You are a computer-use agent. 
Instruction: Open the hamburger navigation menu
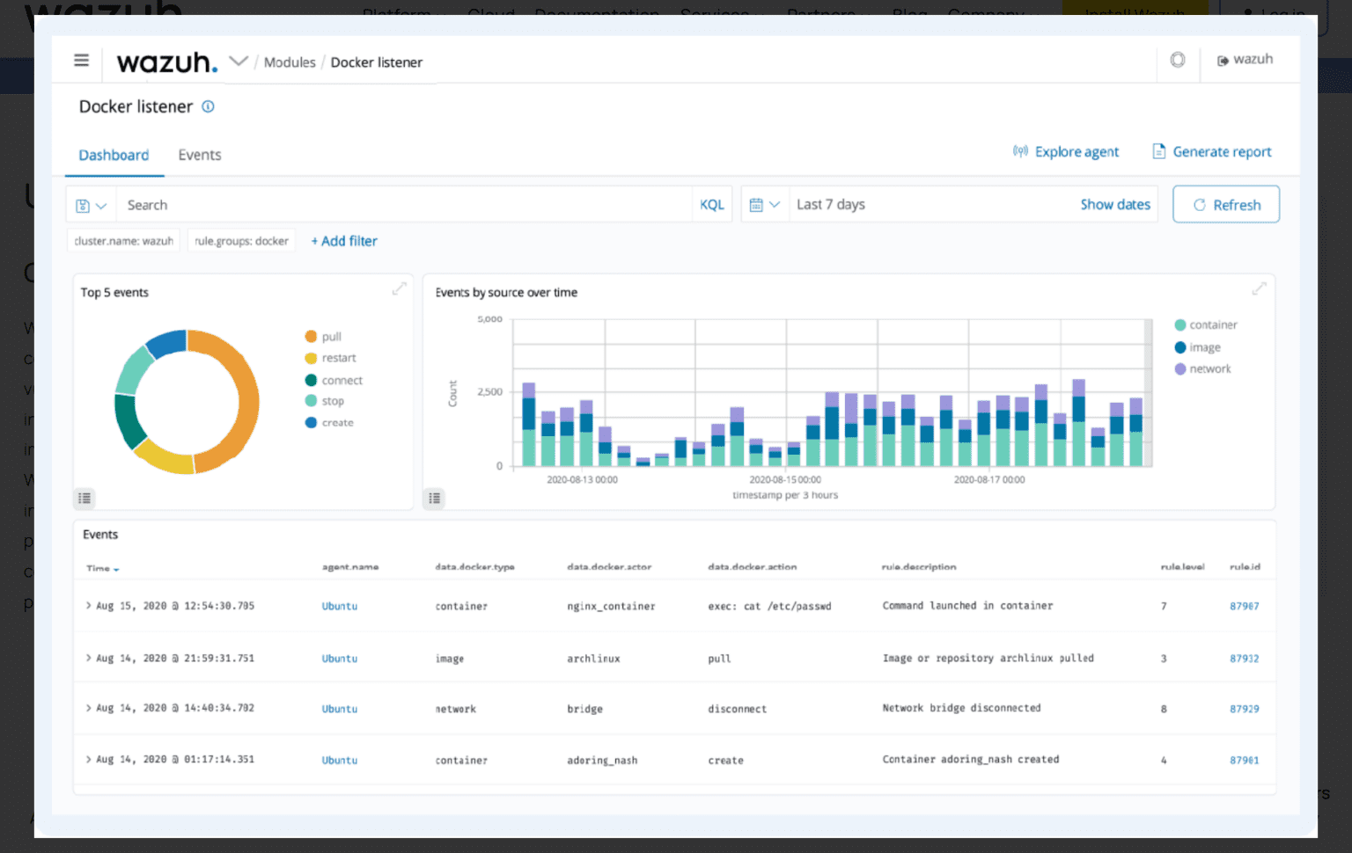pyautogui.click(x=81, y=60)
